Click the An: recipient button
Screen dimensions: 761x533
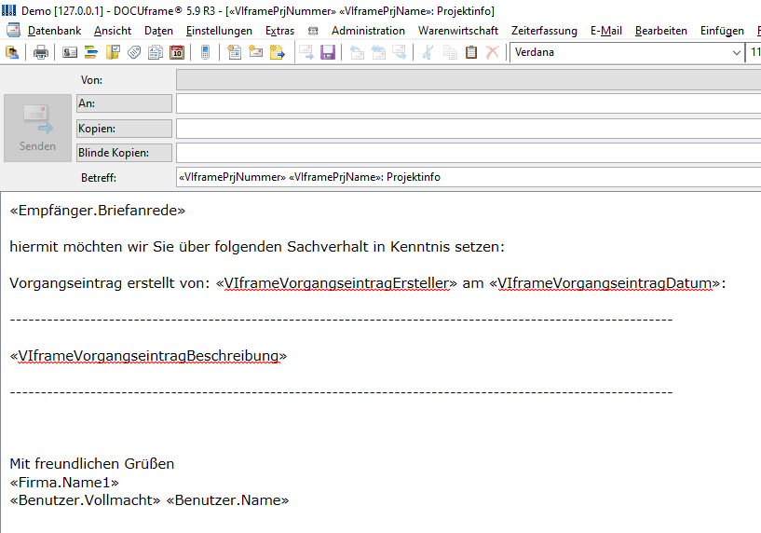124,103
